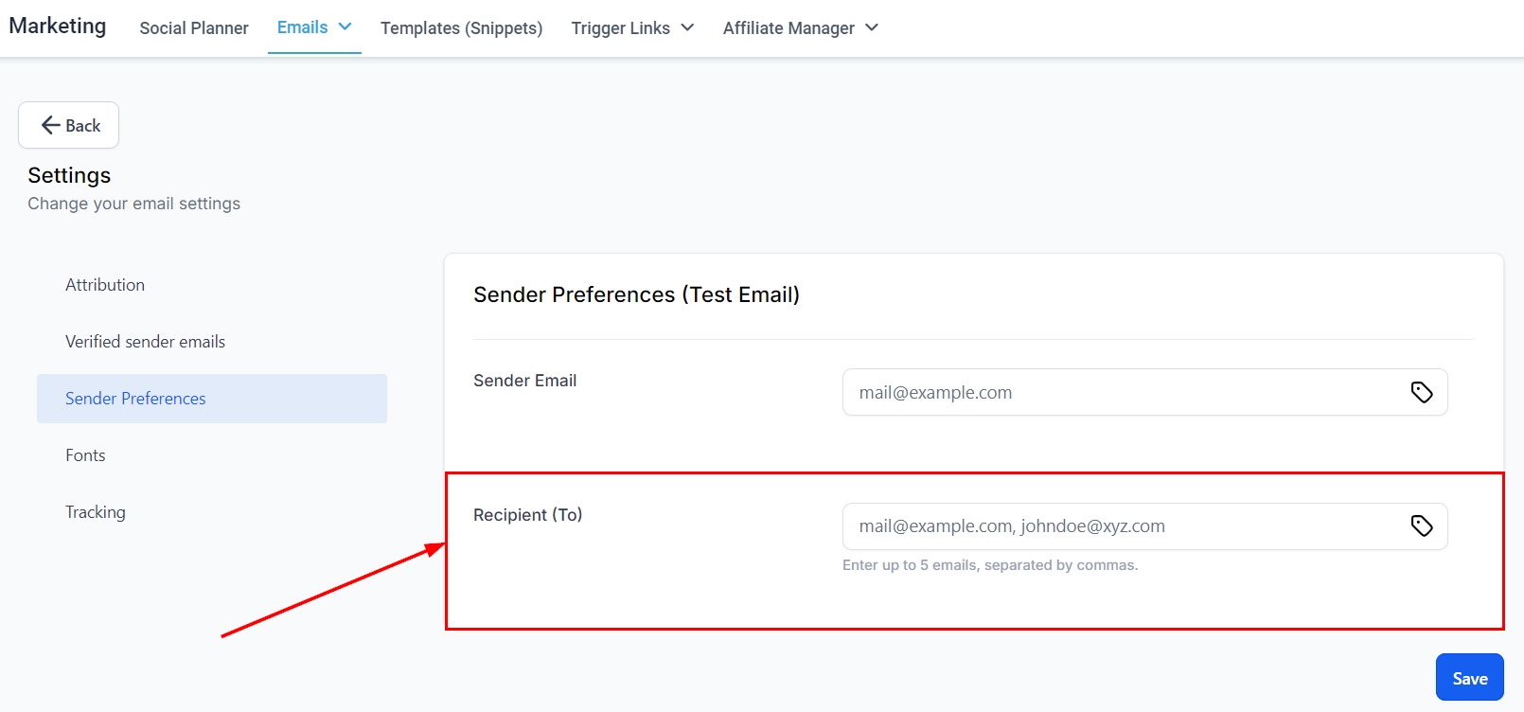This screenshot has width=1524, height=712.
Task: Open the Tracking settings section
Action: point(96,512)
